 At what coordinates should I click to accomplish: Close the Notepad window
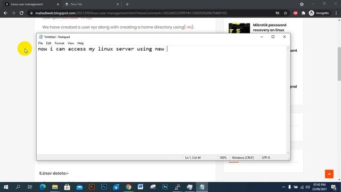(285, 37)
